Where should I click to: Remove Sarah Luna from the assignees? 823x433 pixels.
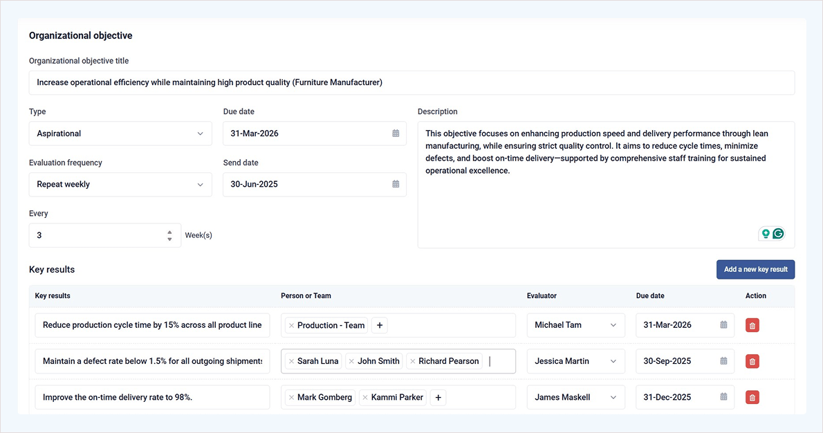[291, 361]
